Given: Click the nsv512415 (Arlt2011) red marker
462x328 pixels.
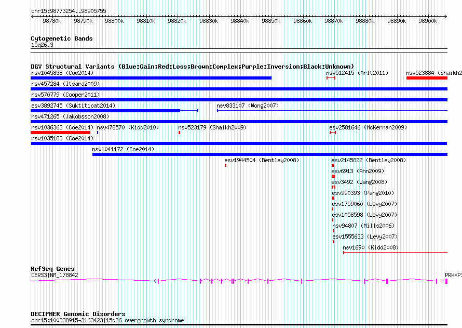Looking at the screenshot, I should pyautogui.click(x=331, y=78).
